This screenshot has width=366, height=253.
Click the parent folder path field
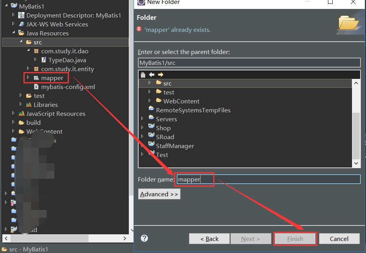point(249,63)
